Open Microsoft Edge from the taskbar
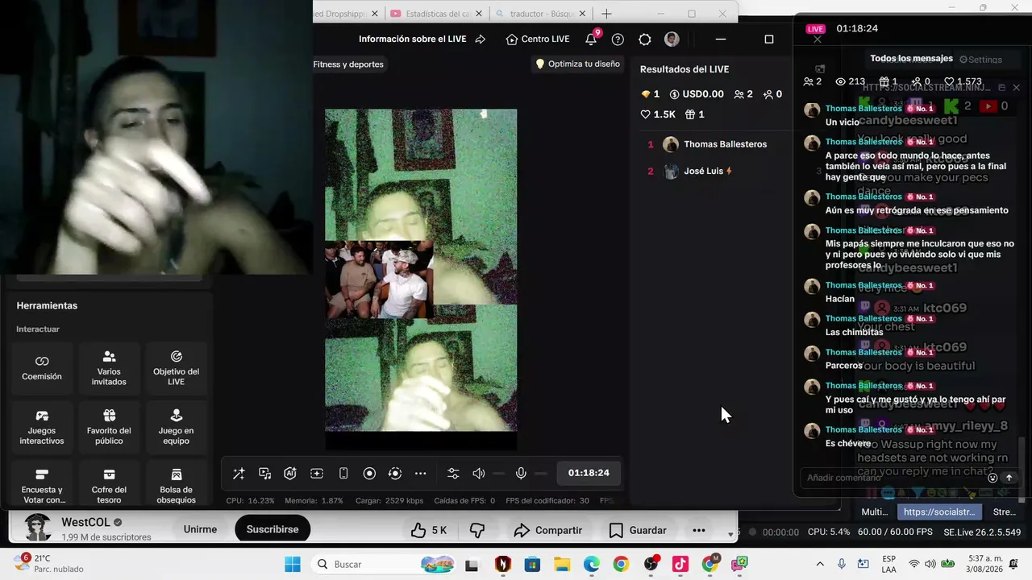Viewport: 1032px width, 580px height. click(591, 564)
